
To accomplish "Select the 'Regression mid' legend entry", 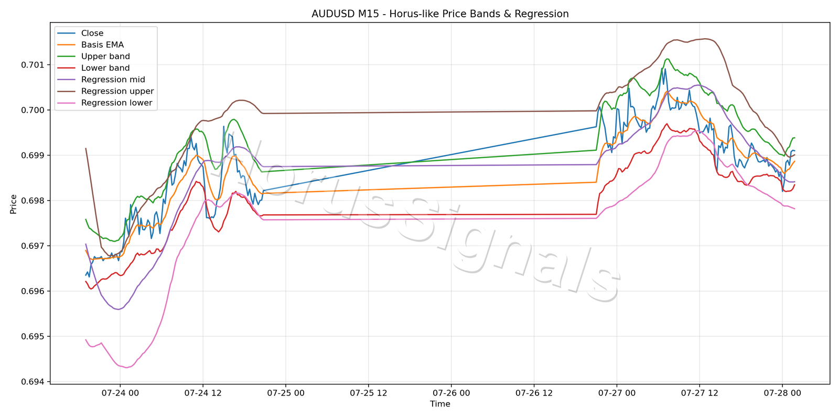I will (x=113, y=80).
